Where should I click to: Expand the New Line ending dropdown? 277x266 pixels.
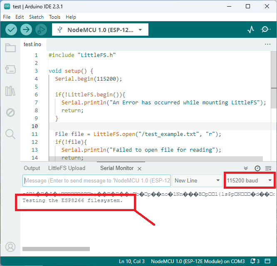(x=197, y=180)
